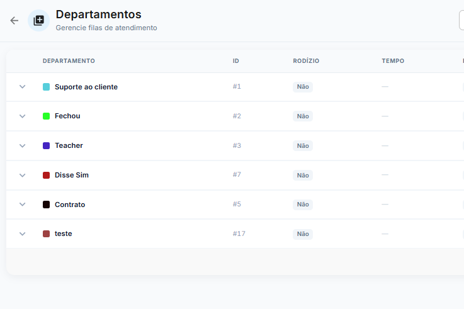The width and height of the screenshot is (464, 309).
Task: Click the Não badge for Suporte ao cliente
Action: click(303, 87)
